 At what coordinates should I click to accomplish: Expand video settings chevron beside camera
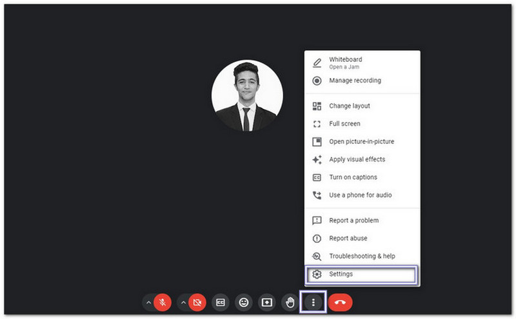183,302
